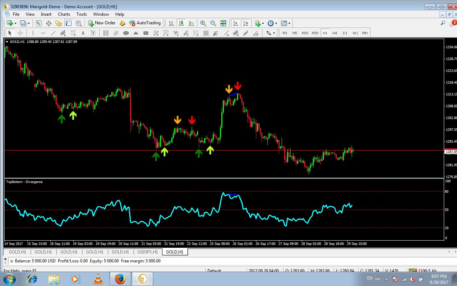Viewport: 457px width, 286px height.
Task: Tile the chart windows
Action: click(x=223, y=23)
